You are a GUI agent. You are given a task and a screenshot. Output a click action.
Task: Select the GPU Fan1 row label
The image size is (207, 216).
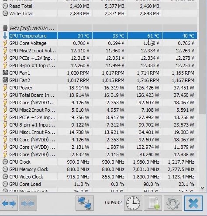coord(20,73)
